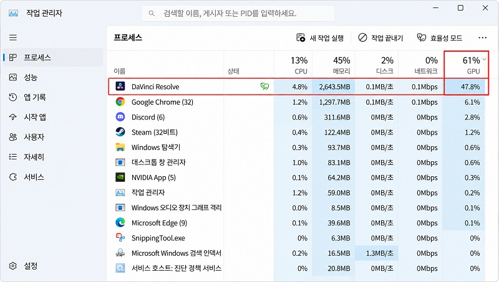499x282 pixels.
Task: Select the Google Chrome (32) process row
Action: point(297,102)
